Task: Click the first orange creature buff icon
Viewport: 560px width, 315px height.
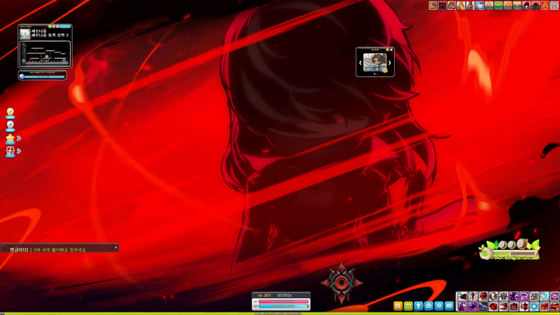Action: click(x=433, y=6)
